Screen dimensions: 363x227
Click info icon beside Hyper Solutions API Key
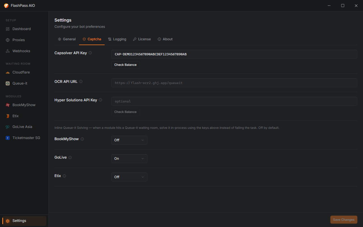pos(100,100)
